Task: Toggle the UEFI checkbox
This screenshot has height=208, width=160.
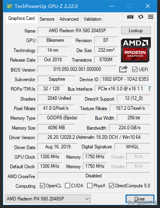Action: (135, 70)
